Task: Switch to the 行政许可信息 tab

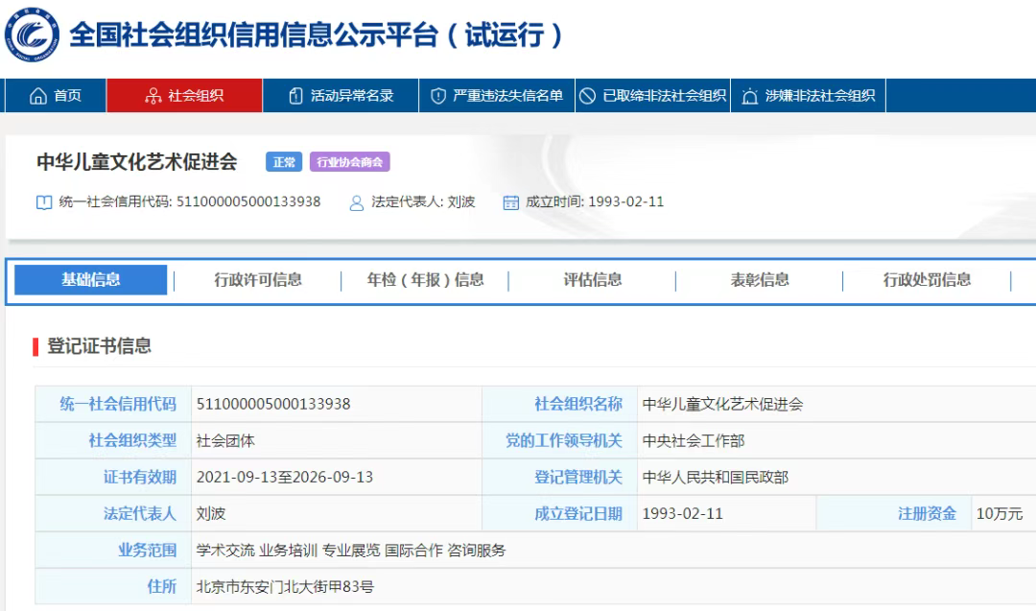Action: pos(258,280)
